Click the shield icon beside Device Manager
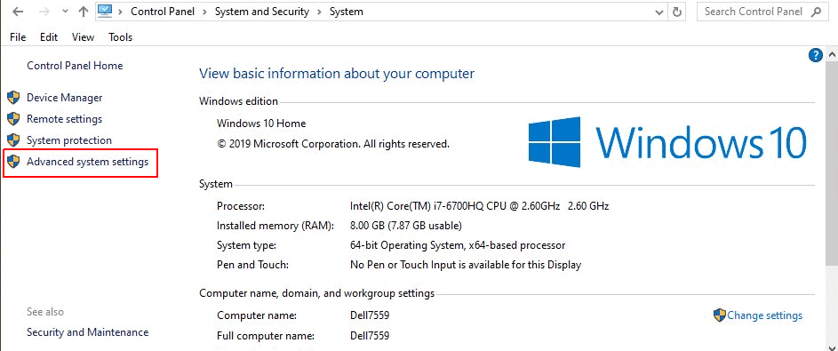 click(x=13, y=98)
